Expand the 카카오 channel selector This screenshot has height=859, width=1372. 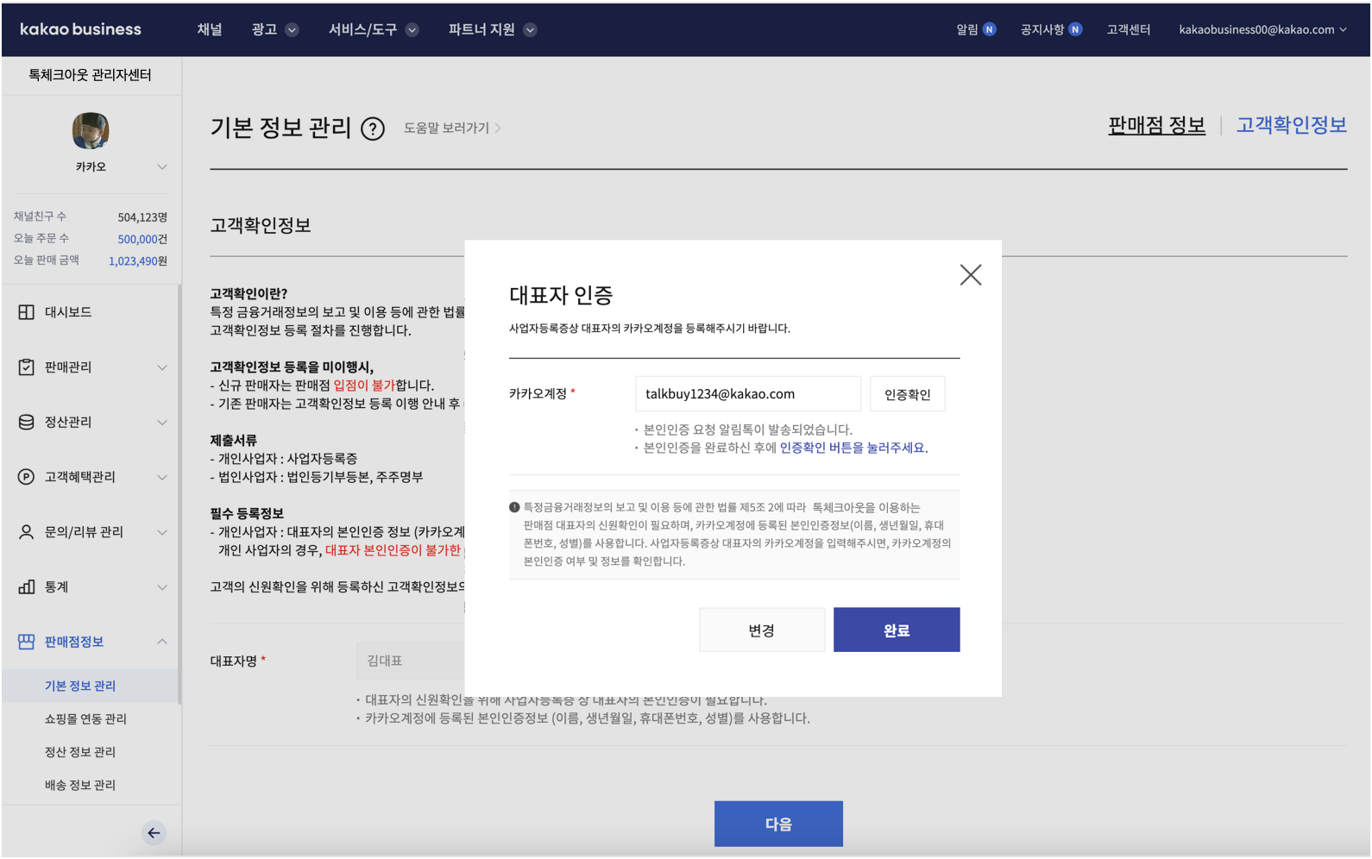161,166
